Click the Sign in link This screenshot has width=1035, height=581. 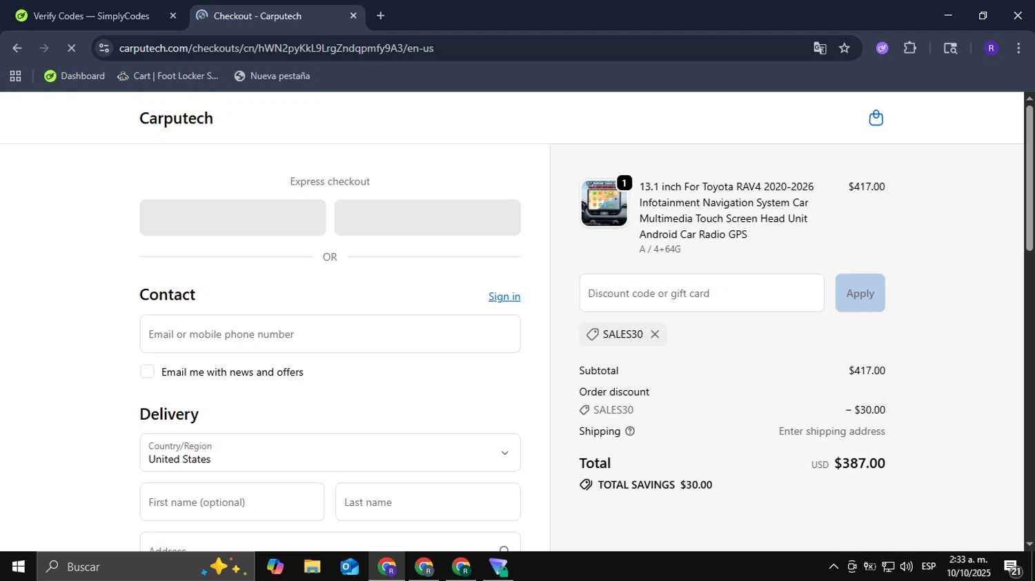click(504, 296)
